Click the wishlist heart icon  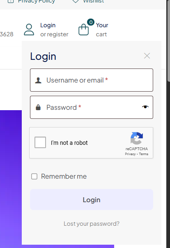[x=76, y=1]
